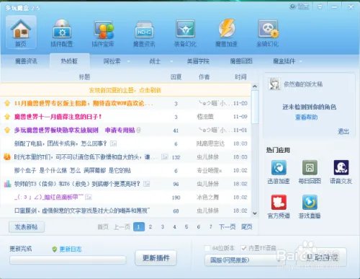
Task: Click the user avatar picture
Action: coord(274,84)
